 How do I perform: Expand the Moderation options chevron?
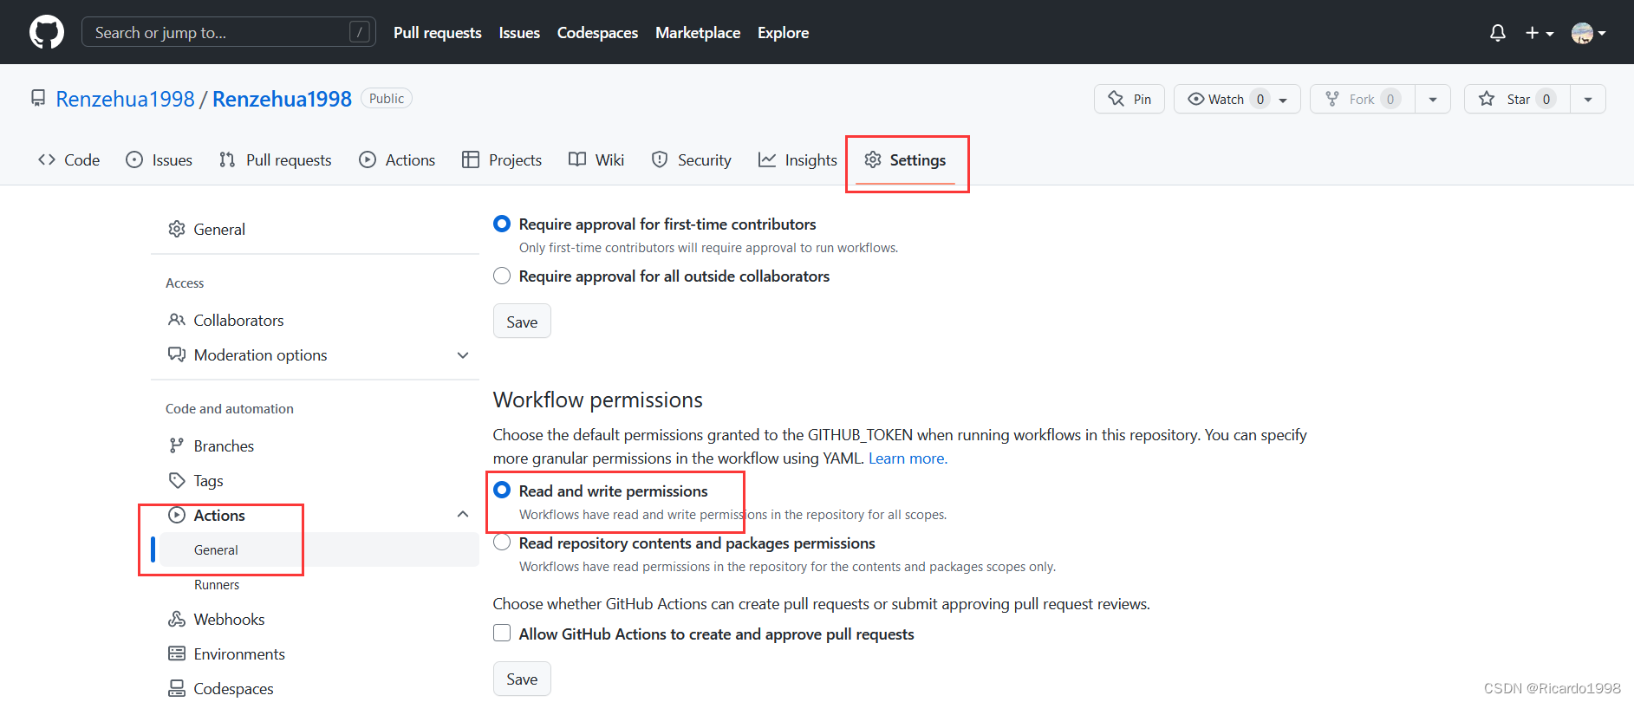point(463,355)
